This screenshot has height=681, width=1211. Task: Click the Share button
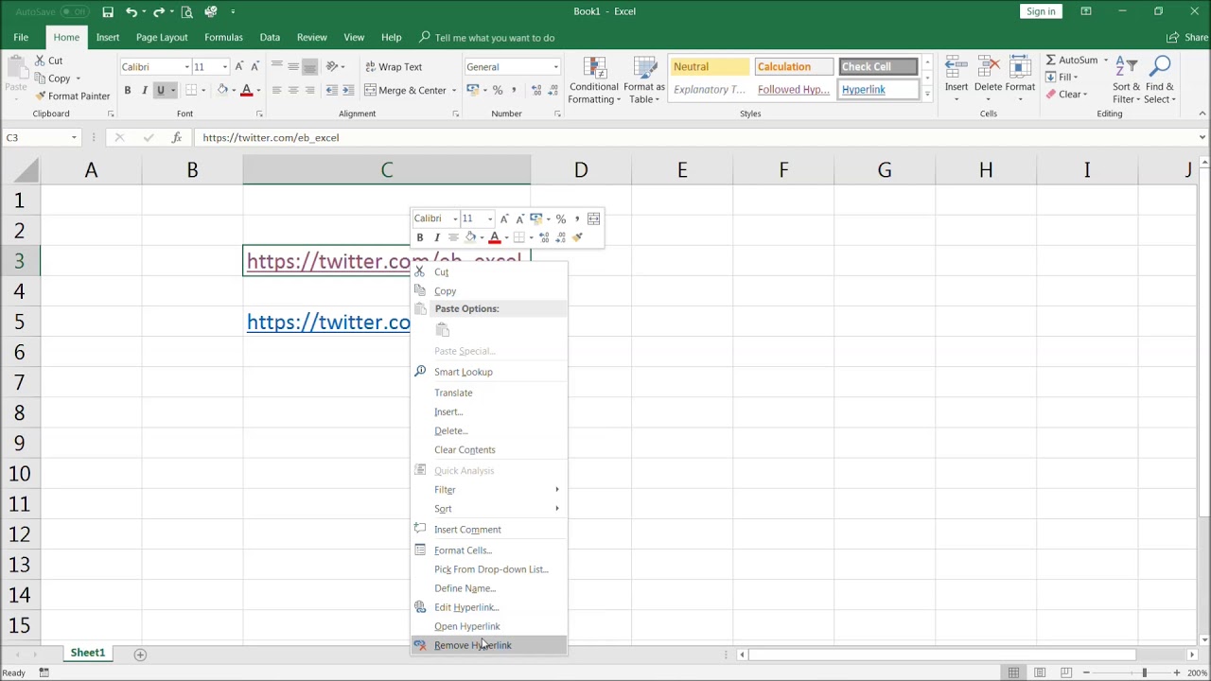1187,38
